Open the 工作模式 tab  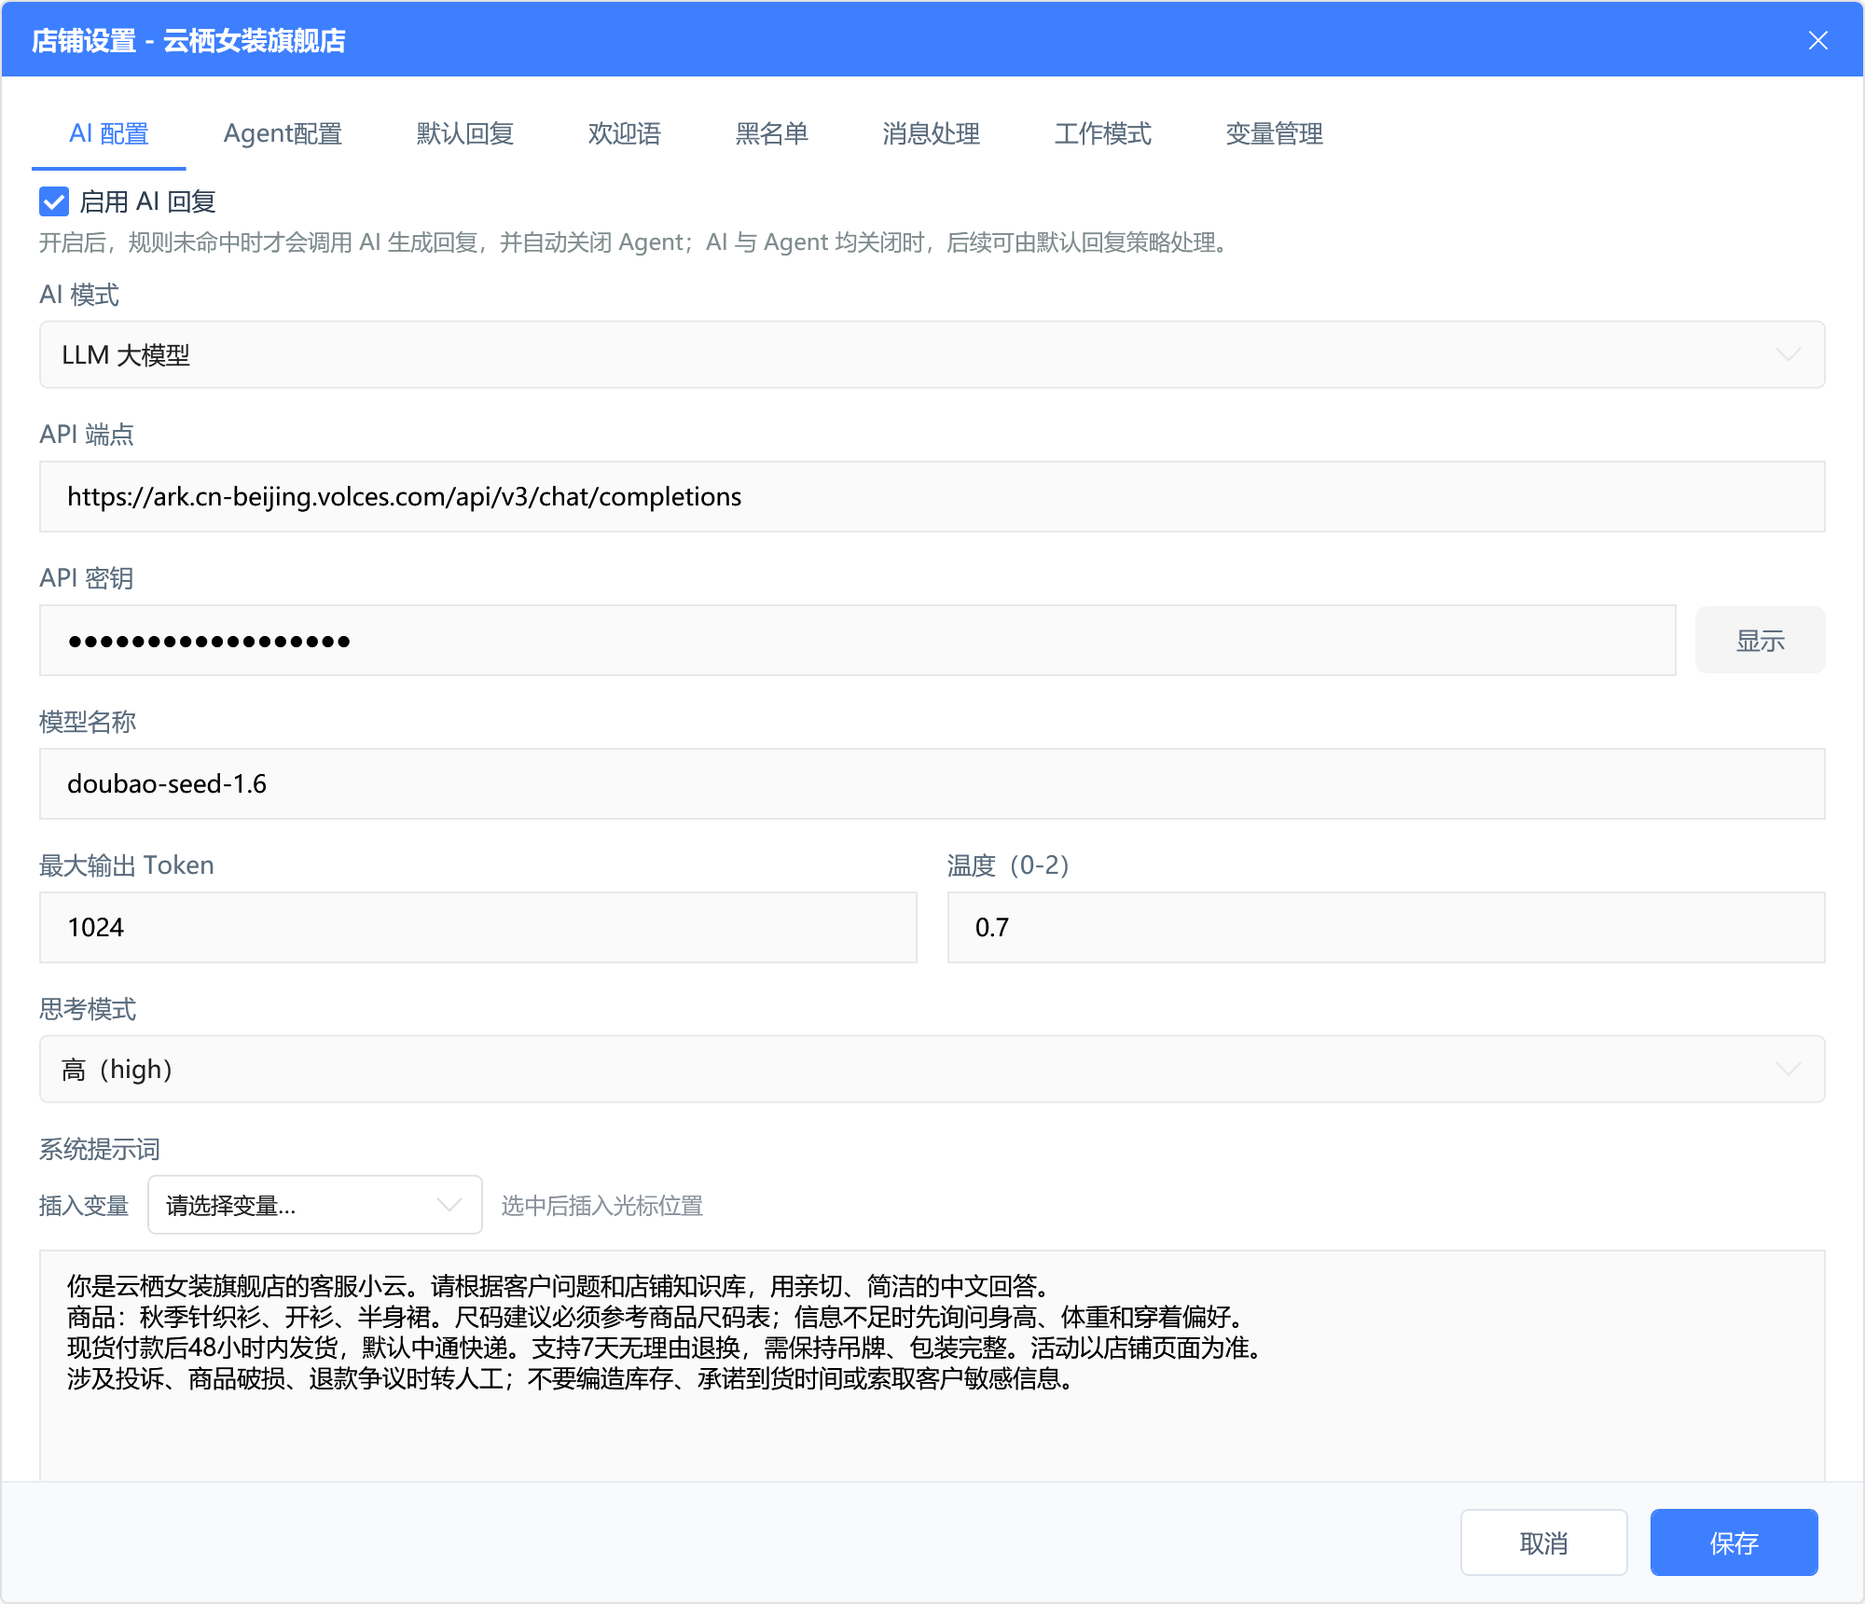pyautogui.click(x=1103, y=134)
